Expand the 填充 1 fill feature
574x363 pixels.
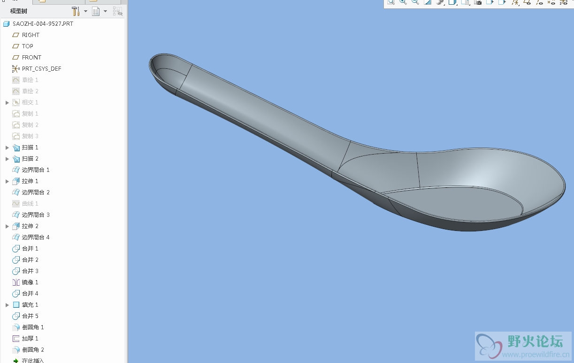[x=7, y=304]
